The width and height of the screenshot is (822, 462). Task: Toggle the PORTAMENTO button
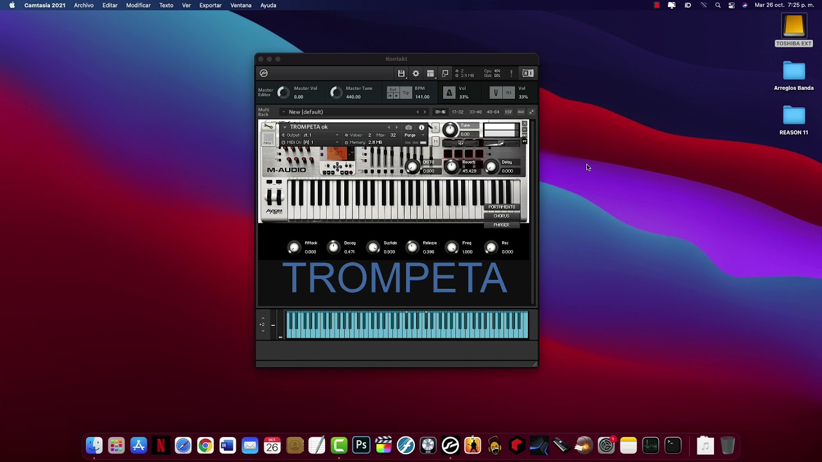pyautogui.click(x=502, y=207)
